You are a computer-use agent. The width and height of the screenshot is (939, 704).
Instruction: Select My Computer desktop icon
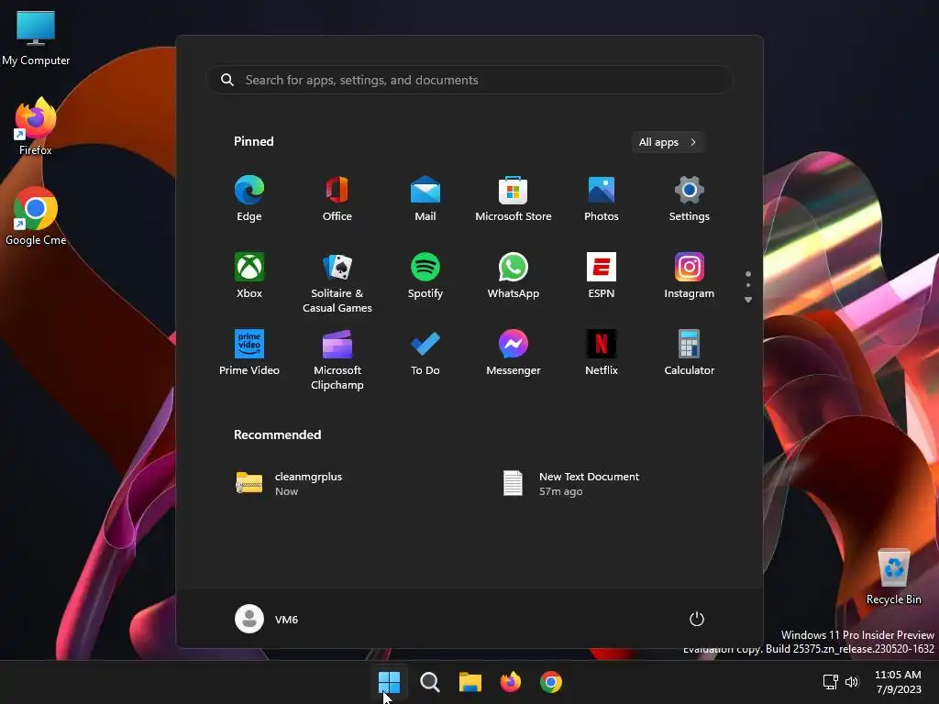(x=36, y=38)
